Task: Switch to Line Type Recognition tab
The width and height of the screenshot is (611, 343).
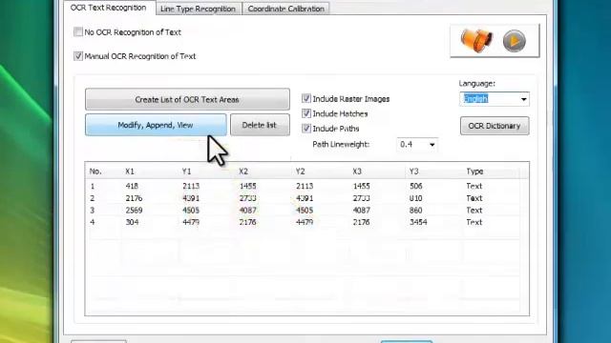Action: pos(198,9)
